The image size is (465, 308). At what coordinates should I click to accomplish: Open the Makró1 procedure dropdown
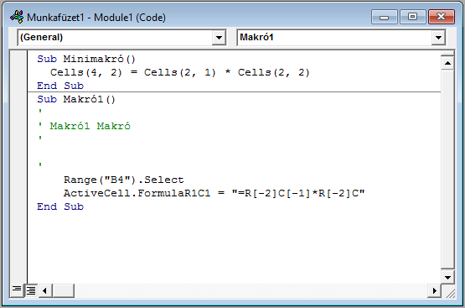point(438,38)
